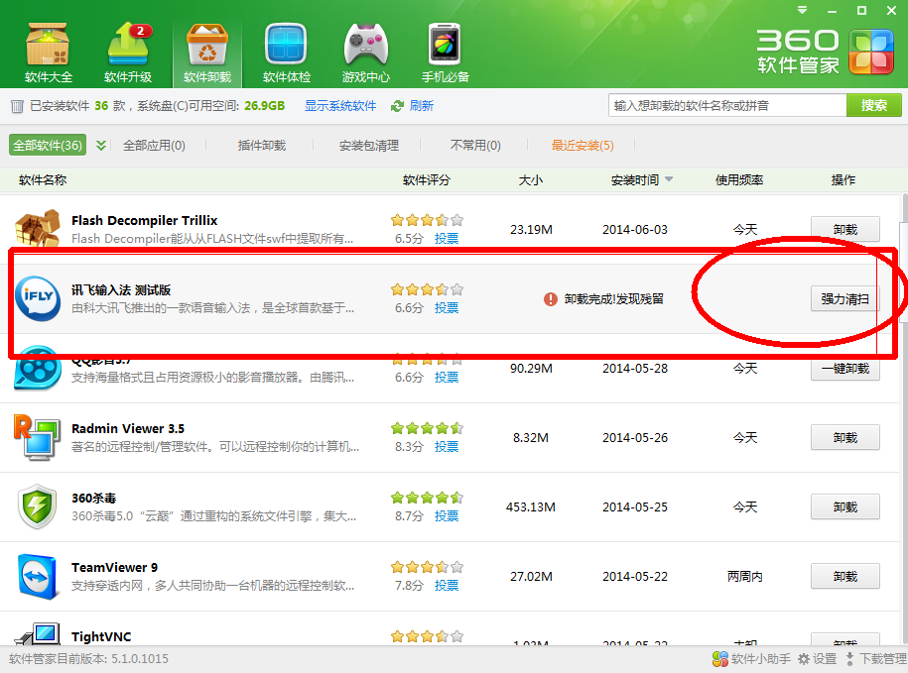Switch to the 插件卸载 tab
Viewport: 908px width, 673px height.
coord(262,145)
